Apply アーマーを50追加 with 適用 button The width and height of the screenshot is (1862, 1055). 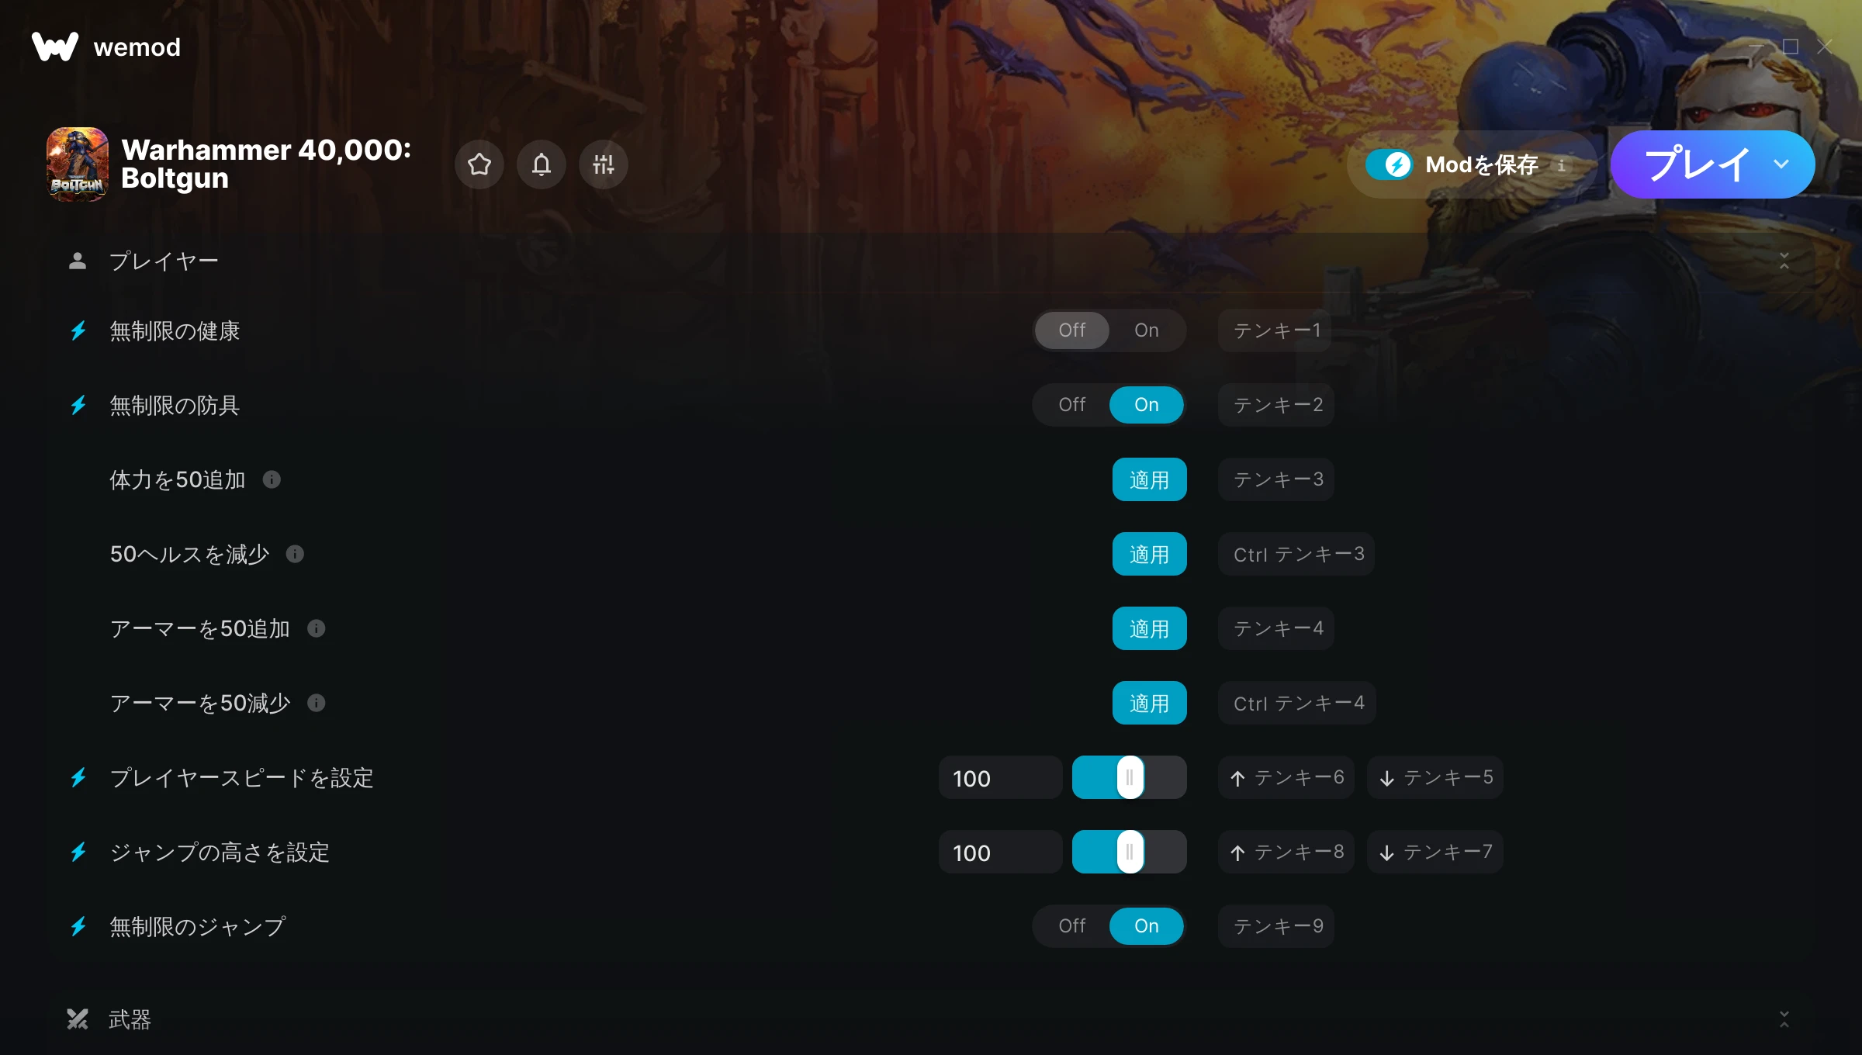point(1149,628)
